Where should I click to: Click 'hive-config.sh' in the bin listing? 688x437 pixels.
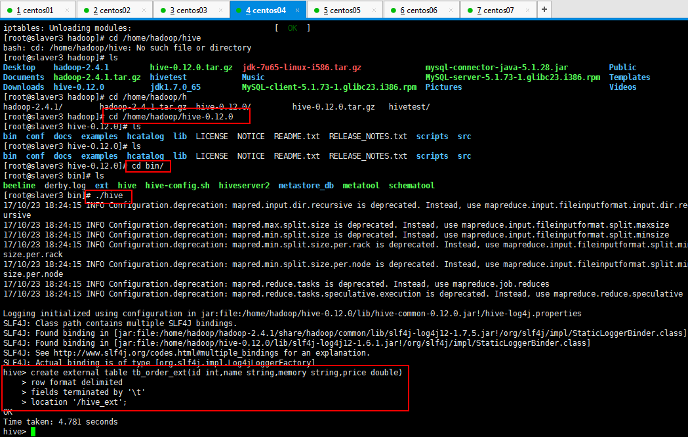click(177, 186)
